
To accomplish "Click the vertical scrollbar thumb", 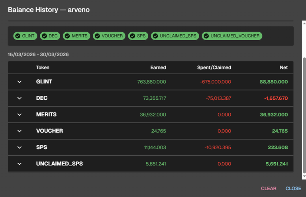I will click(x=304, y=115).
